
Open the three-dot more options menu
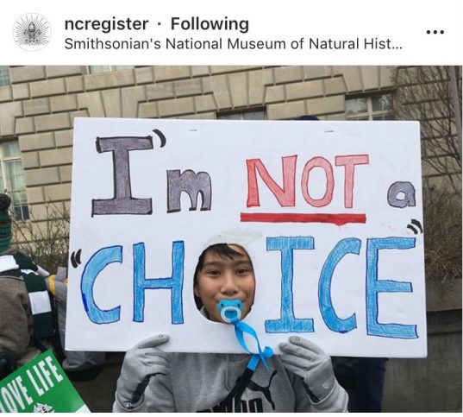(435, 32)
